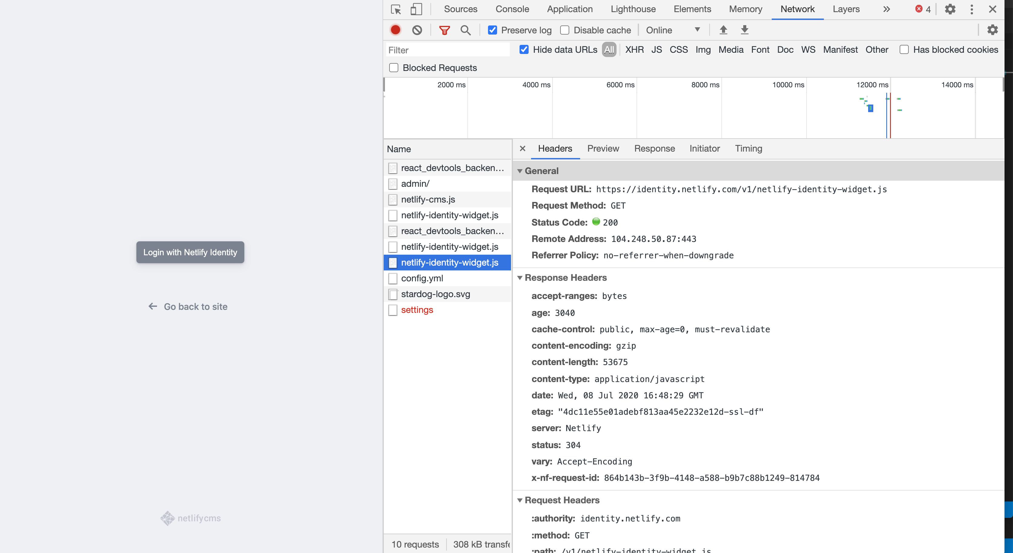Image resolution: width=1013 pixels, height=553 pixels.
Task: Clear the network requests list
Action: pyautogui.click(x=416, y=30)
